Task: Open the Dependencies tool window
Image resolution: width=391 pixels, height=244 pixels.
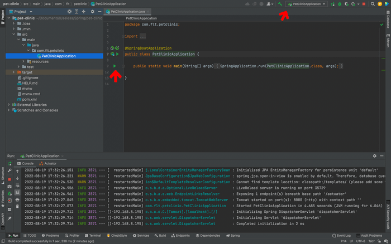Action: (208, 236)
